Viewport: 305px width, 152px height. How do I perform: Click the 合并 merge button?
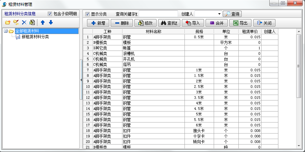click(x=216, y=23)
